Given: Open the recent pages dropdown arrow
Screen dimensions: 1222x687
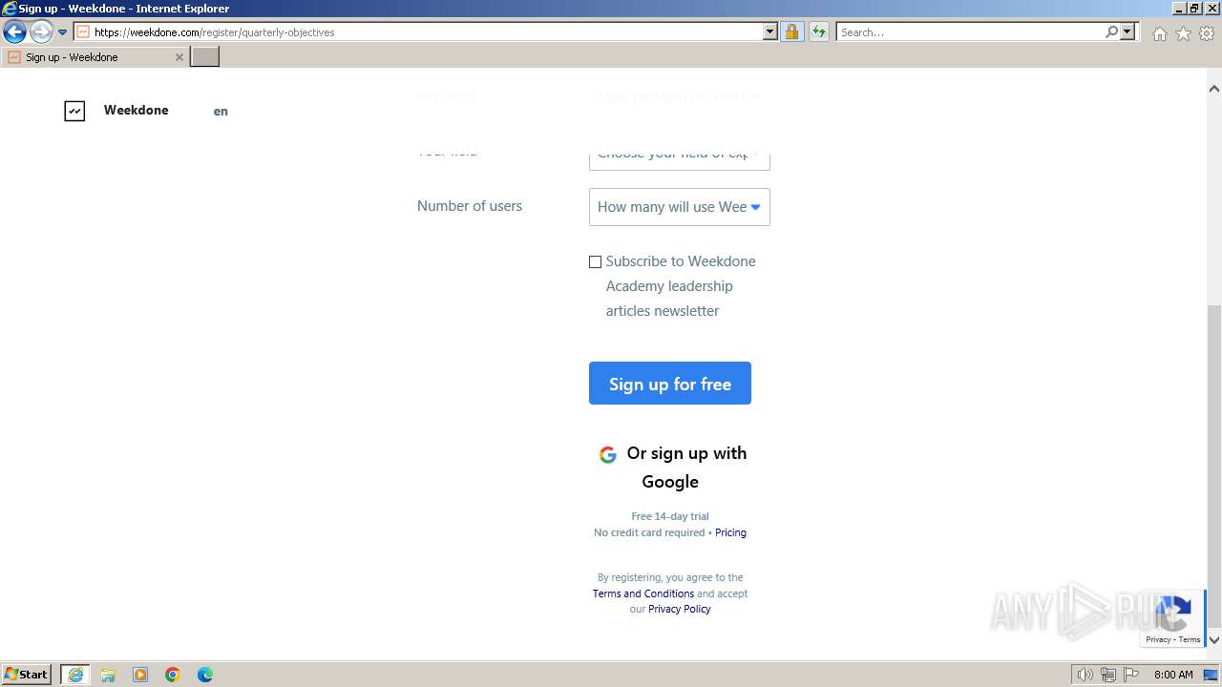Looking at the screenshot, I should pyautogui.click(x=63, y=32).
